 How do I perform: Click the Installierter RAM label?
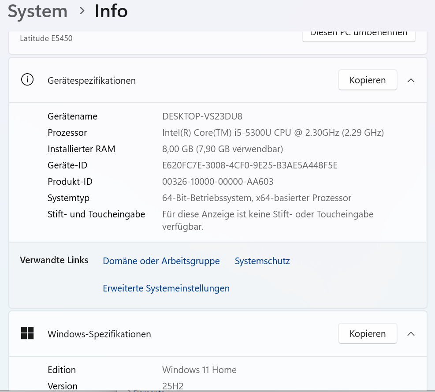tap(81, 149)
